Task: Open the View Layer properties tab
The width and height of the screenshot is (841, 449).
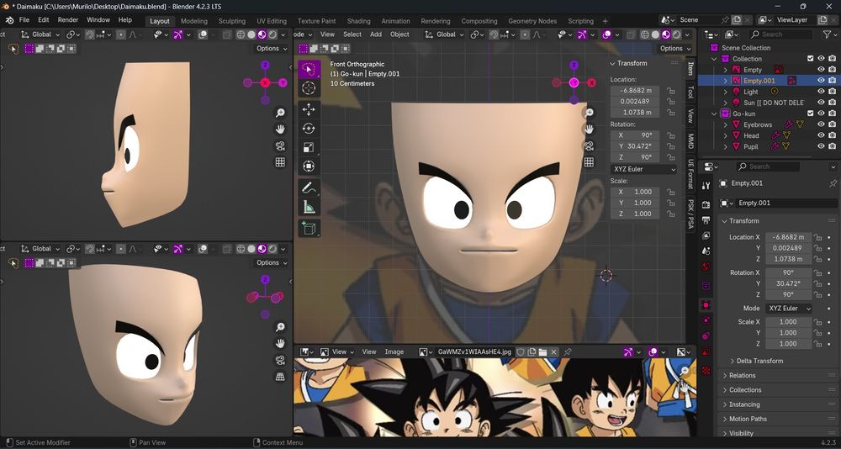Action: click(x=706, y=235)
